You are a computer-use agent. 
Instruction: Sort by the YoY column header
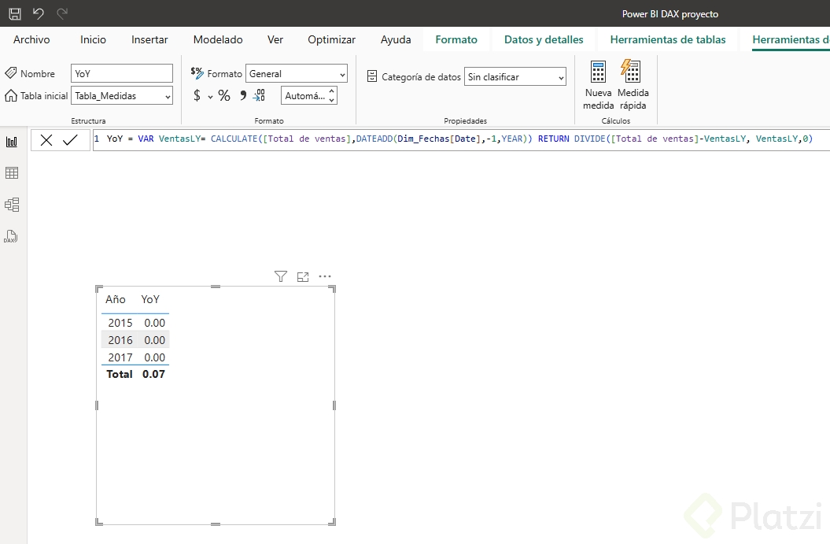[150, 299]
